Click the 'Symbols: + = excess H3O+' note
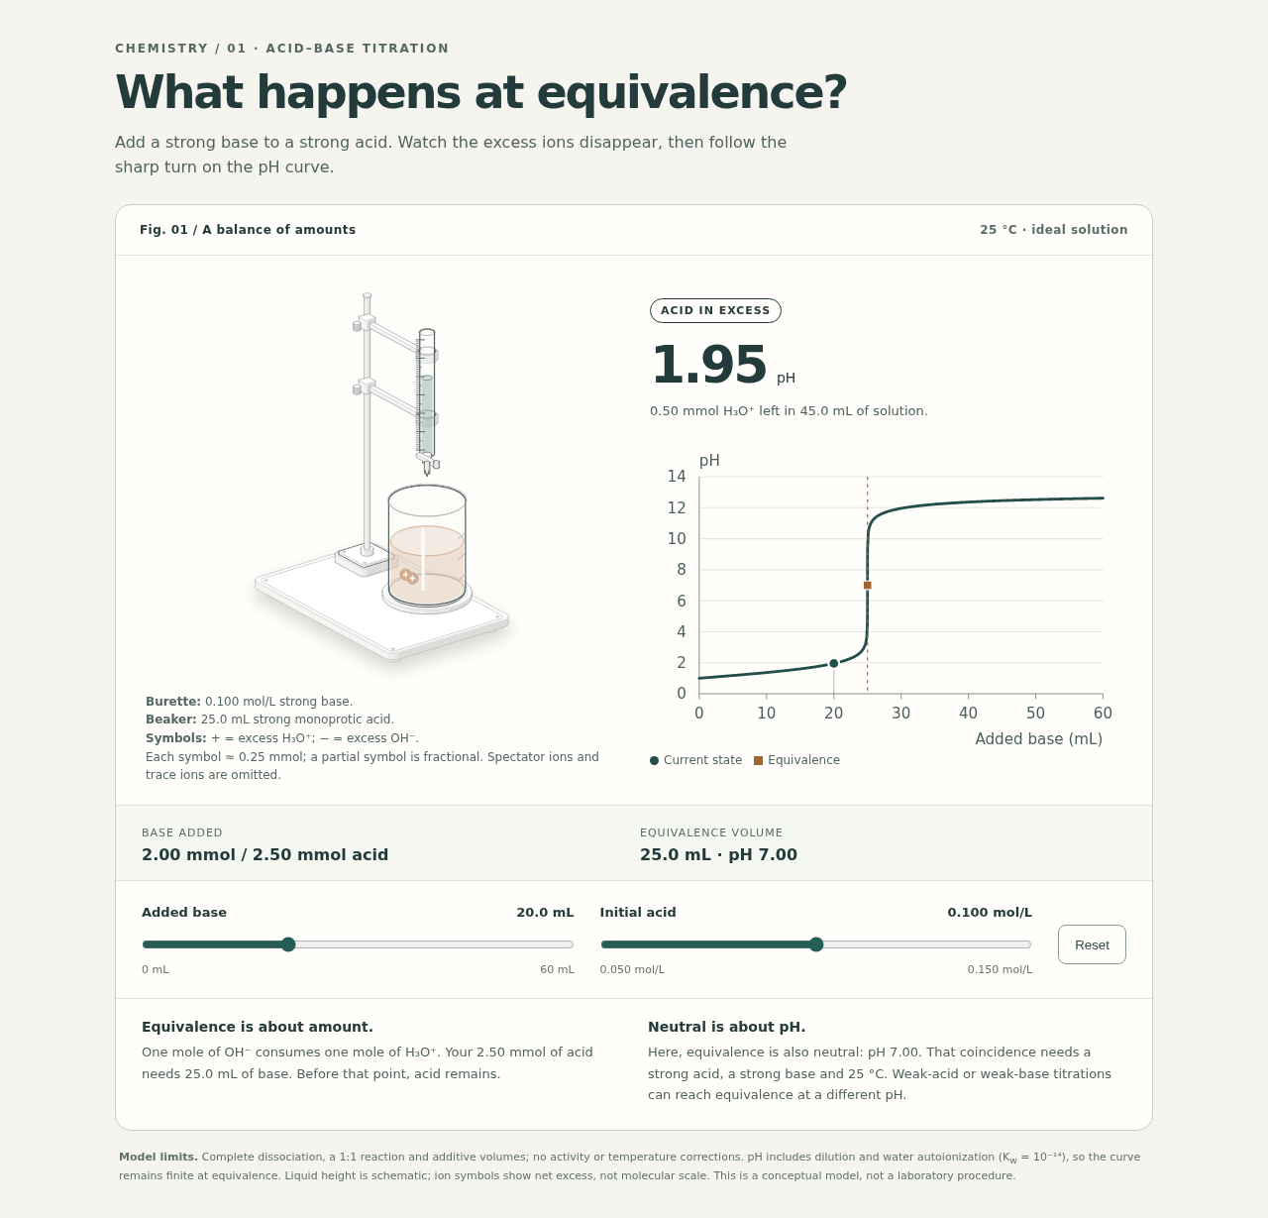 pos(282,738)
